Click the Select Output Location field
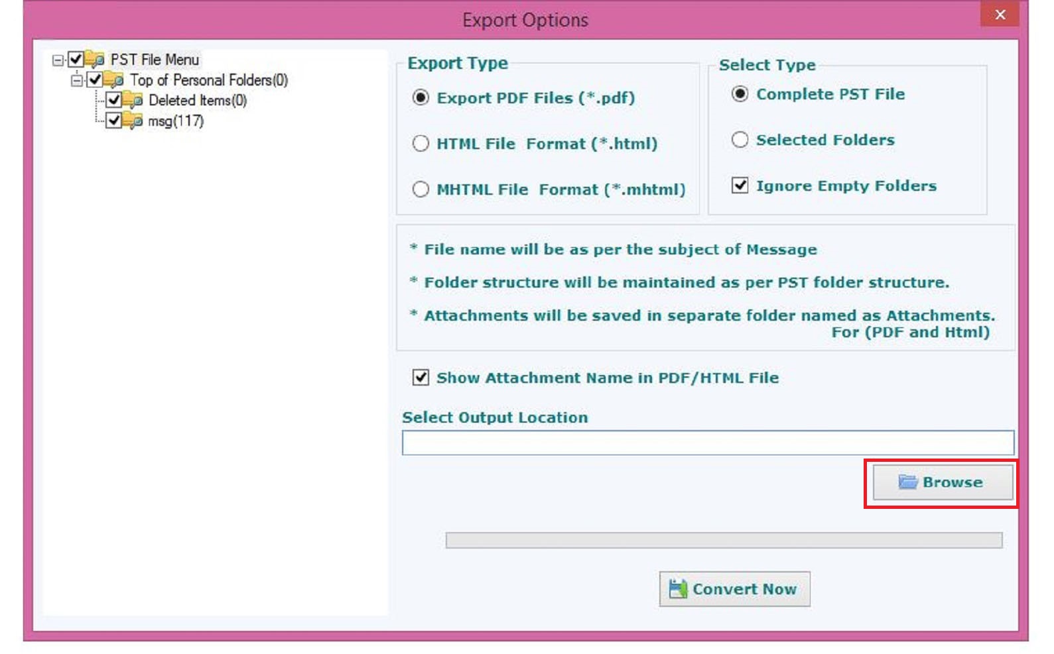Viewport: 1054px width, 654px height. (x=708, y=443)
